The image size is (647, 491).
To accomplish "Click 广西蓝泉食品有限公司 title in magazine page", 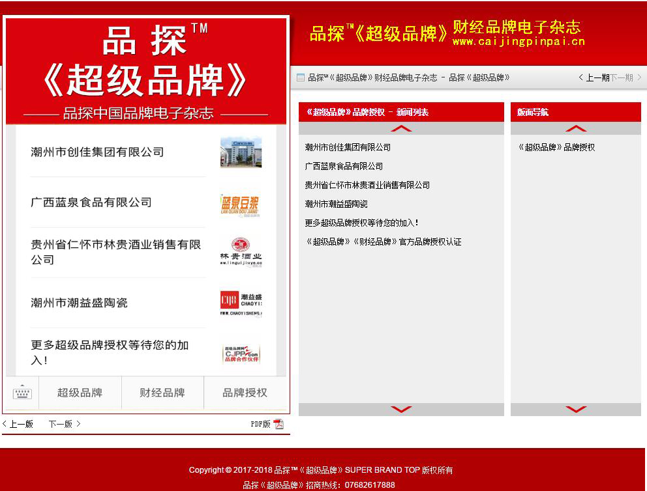I will (91, 203).
